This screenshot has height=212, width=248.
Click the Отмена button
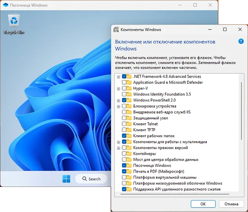coord(231,204)
